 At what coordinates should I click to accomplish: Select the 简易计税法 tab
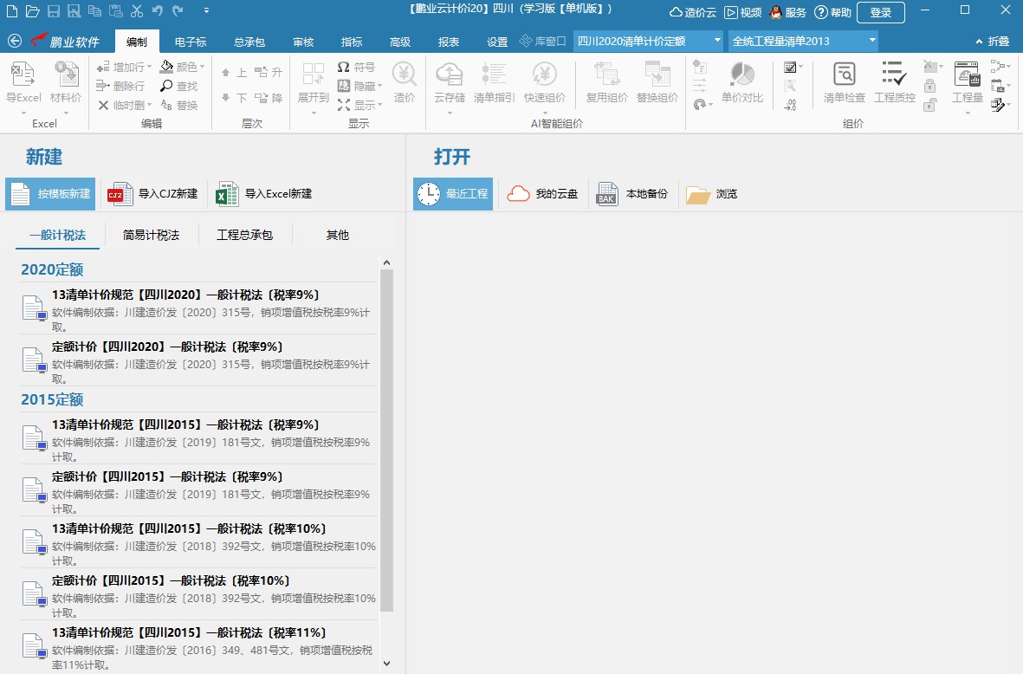click(151, 235)
